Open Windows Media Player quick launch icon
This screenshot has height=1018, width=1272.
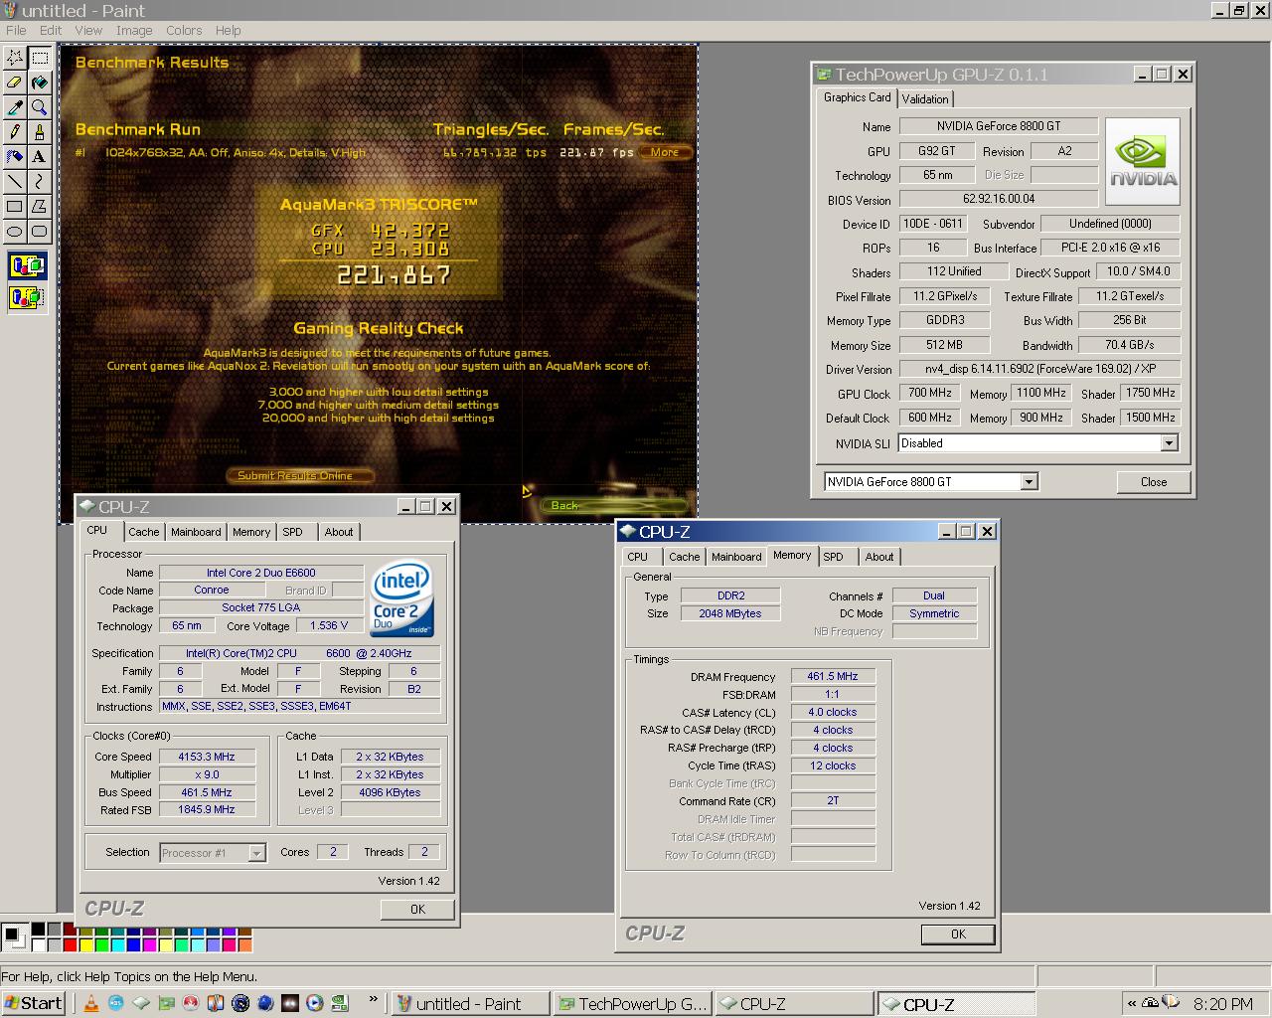point(315,1003)
